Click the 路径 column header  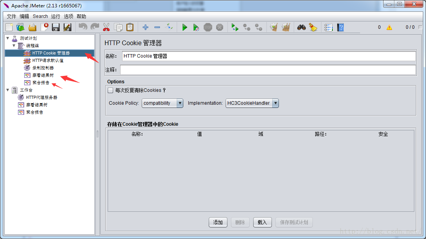pyautogui.click(x=321, y=134)
